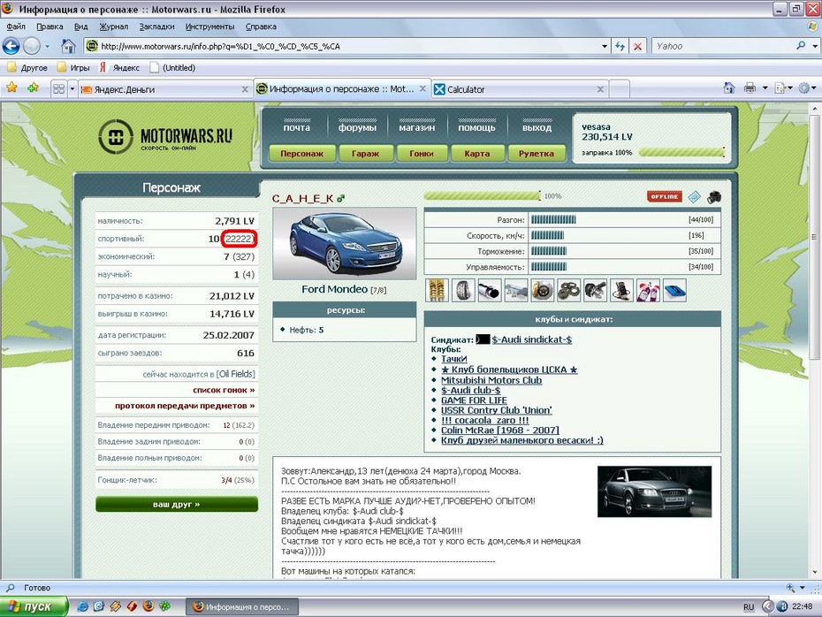This screenshot has height=617, width=822.
Task: Open the Вид menu
Action: click(80, 27)
